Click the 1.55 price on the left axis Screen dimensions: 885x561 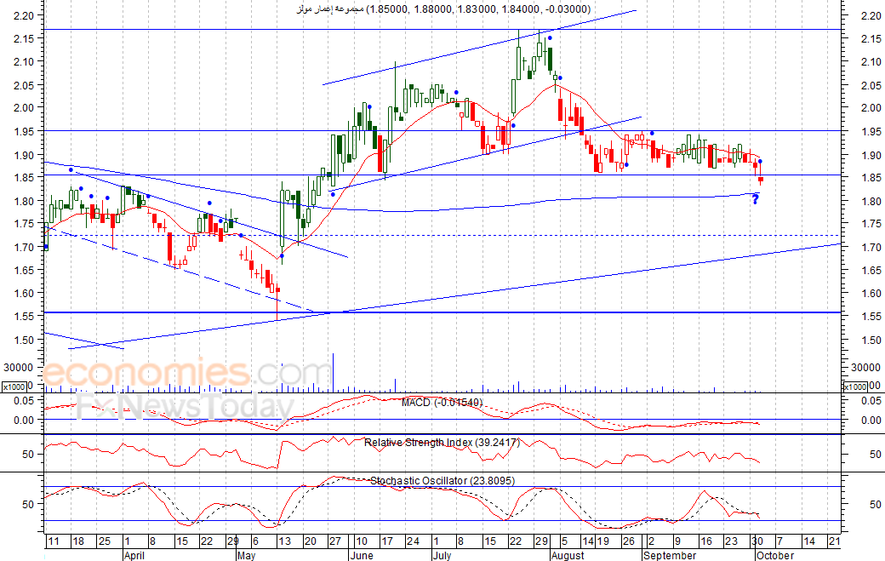click(24, 317)
